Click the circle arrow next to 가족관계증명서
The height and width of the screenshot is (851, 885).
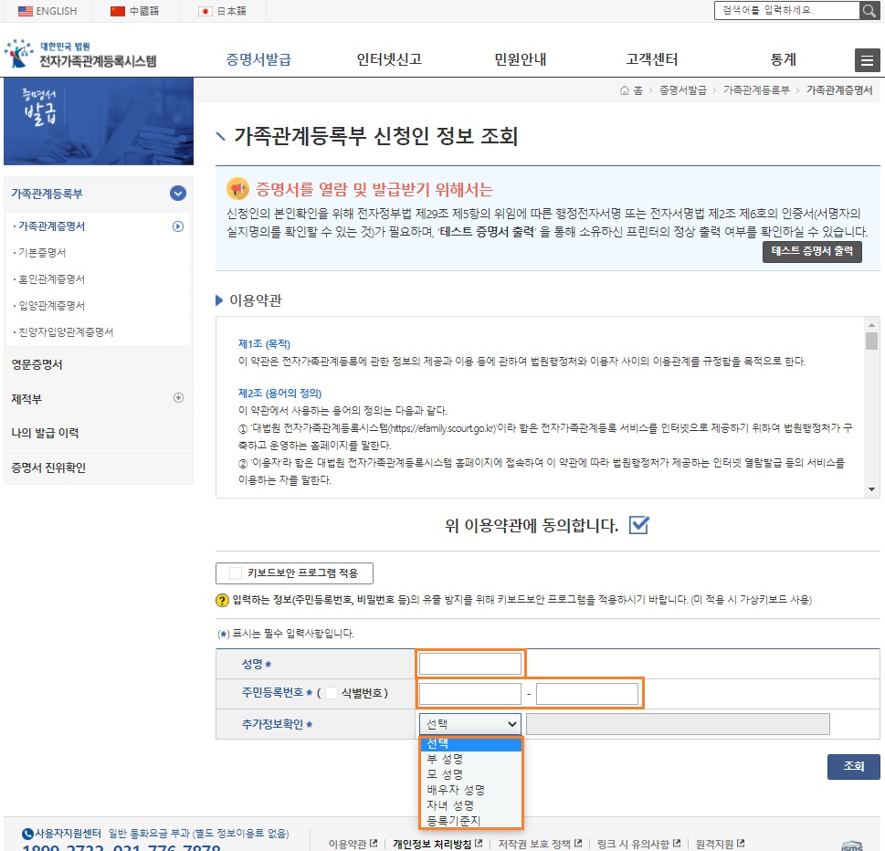pyautogui.click(x=178, y=226)
